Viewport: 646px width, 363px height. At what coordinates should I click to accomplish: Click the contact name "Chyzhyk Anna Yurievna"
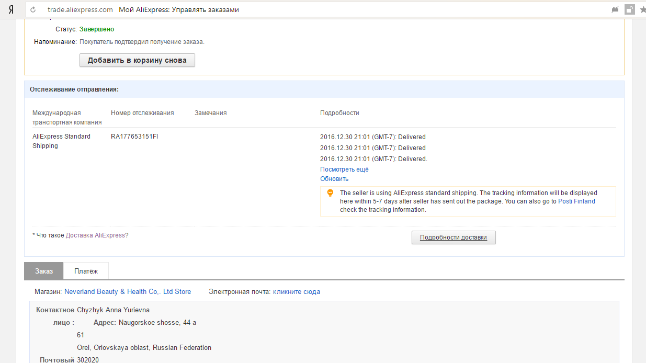pos(113,310)
